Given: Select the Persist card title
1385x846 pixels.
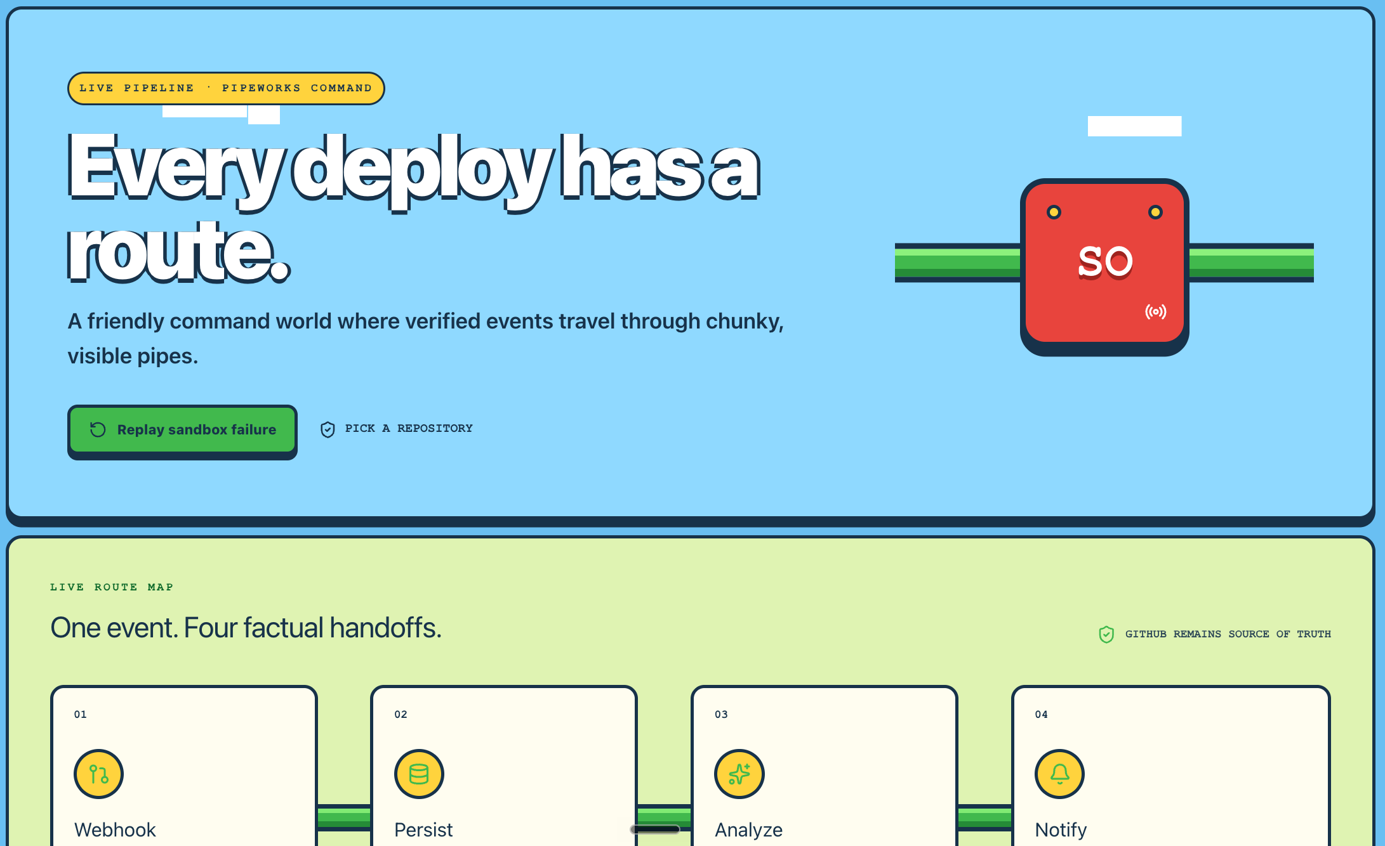Looking at the screenshot, I should [x=423, y=830].
